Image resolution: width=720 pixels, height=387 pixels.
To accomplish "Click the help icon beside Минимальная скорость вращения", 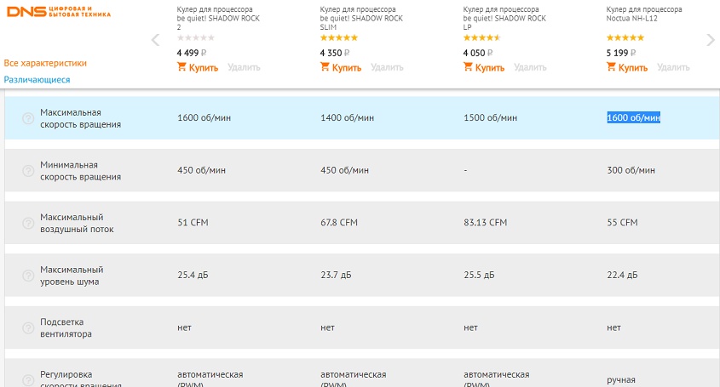I will pos(27,171).
